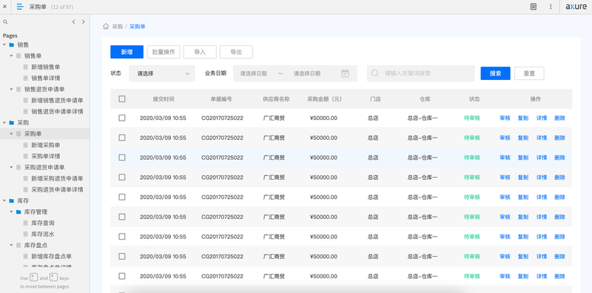Viewport: 592px width, 293px height.
Task: Click page icon beside 销售单
Action: click(x=18, y=56)
